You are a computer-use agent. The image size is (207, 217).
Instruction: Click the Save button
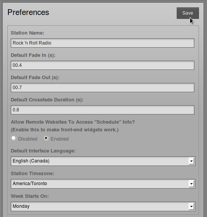point(188,13)
